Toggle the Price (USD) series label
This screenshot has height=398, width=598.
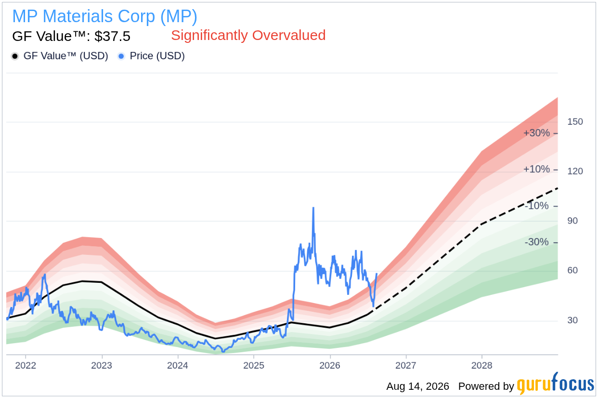[x=157, y=56]
